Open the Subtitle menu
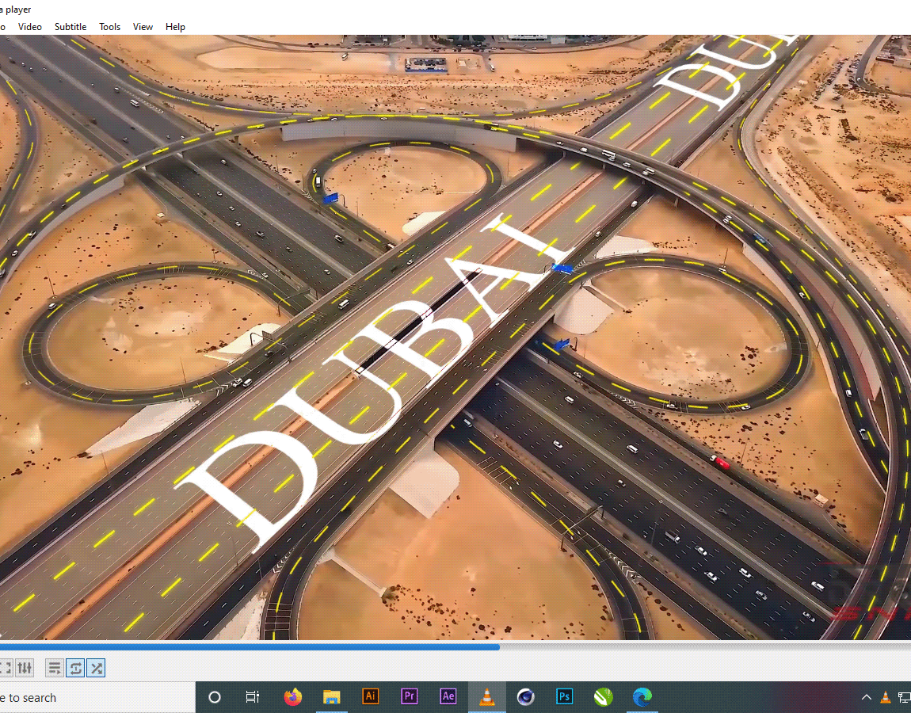This screenshot has height=713, width=911. 71,27
